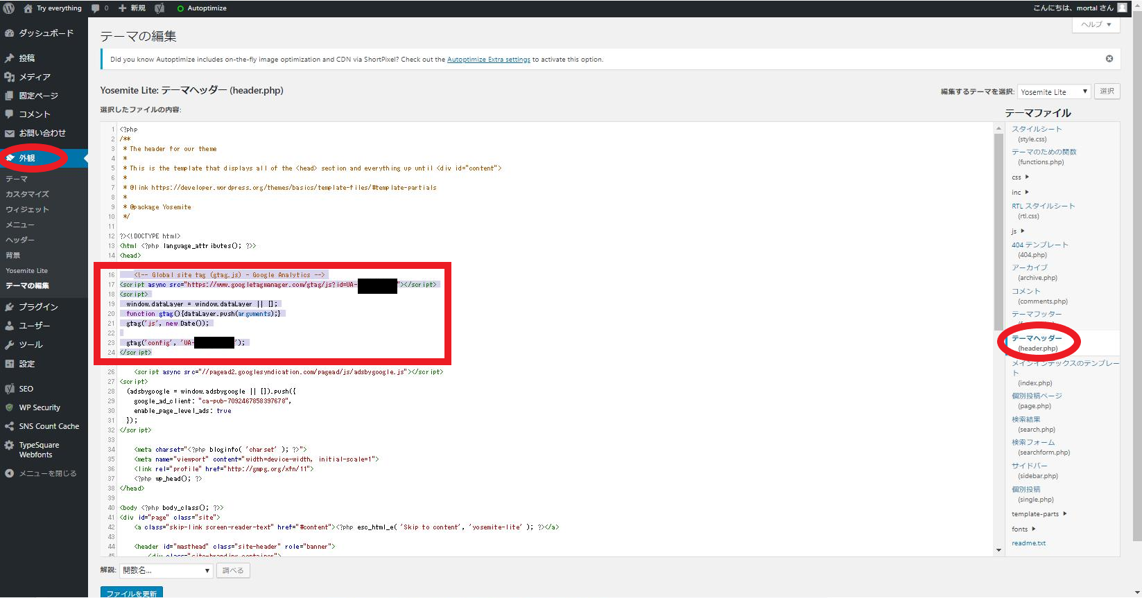1142x598 pixels.
Task: Open 404 テンプレート (404.php) file
Action: coord(1040,249)
